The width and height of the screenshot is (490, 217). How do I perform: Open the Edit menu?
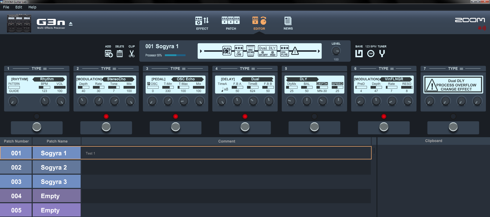(19, 7)
